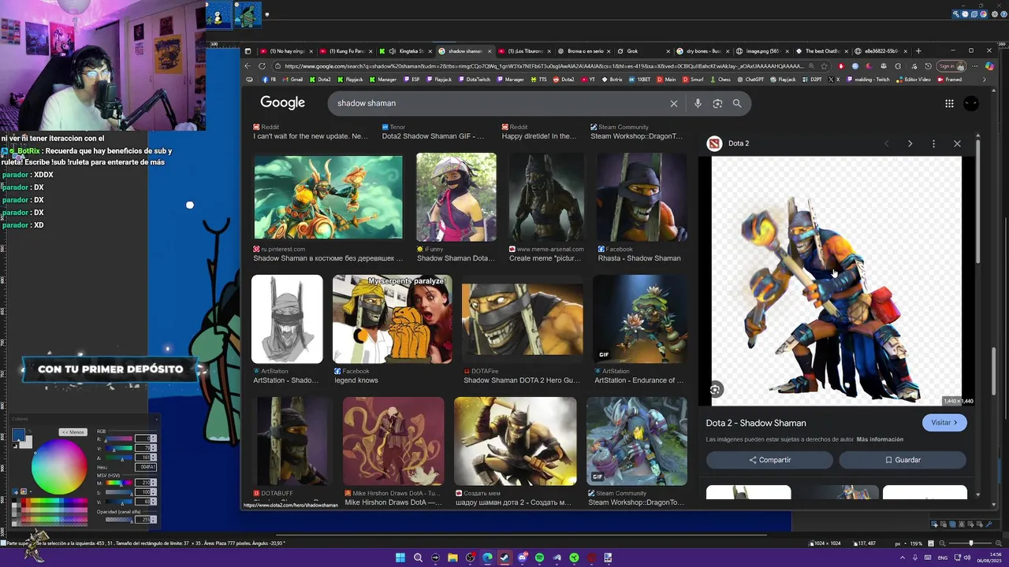Viewport: 1009px width, 567px height.
Task: Clear the Google search box text
Action: click(674, 103)
